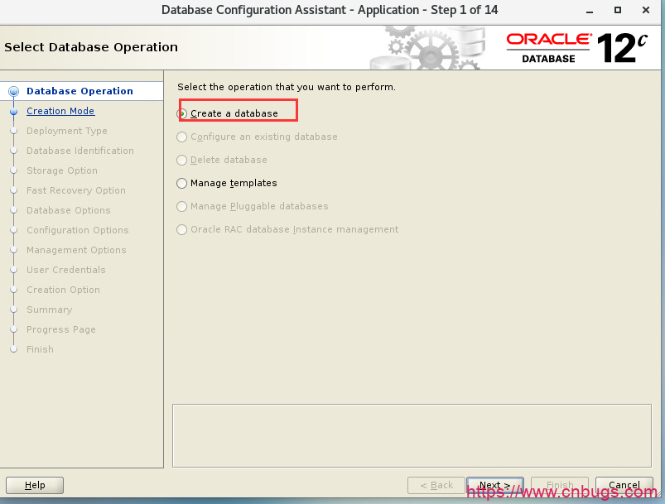Maximize the Database Configuration Assistant window
This screenshot has width=665, height=504.
(x=618, y=10)
